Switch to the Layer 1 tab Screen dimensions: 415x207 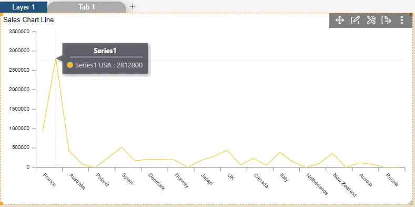pyautogui.click(x=24, y=7)
